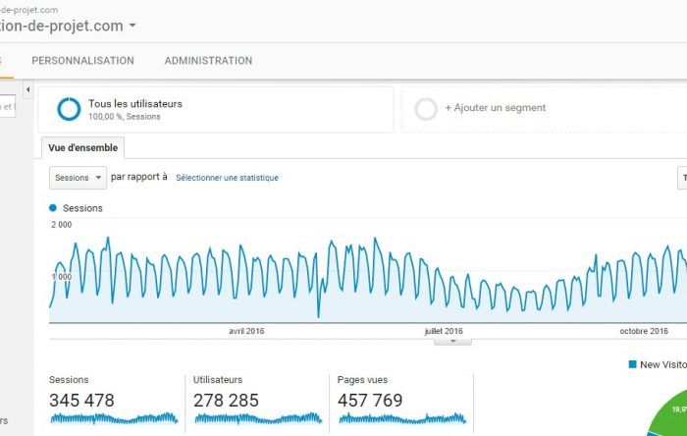Click the sessions line chart area
This screenshot has height=436, width=687.
point(368,278)
